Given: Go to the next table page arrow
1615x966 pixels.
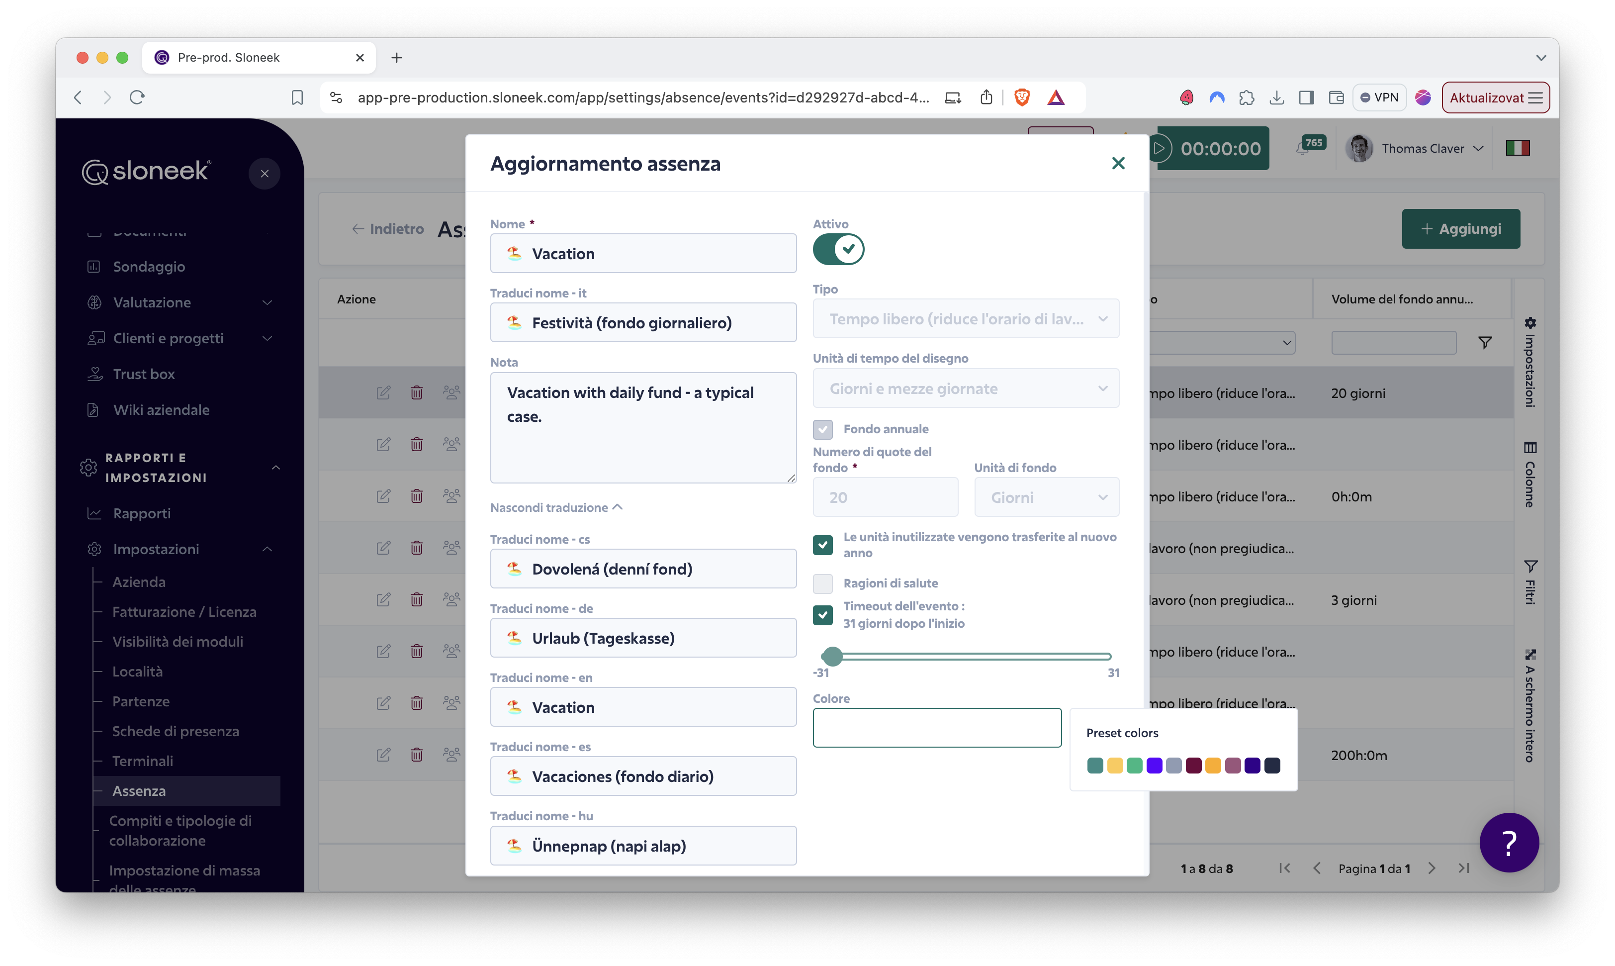Looking at the screenshot, I should coord(1432,869).
